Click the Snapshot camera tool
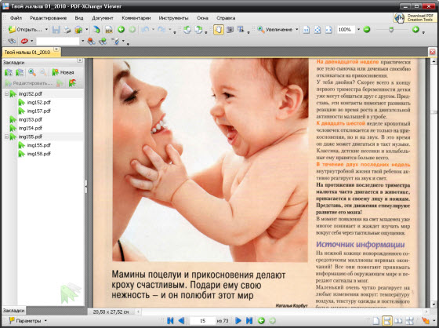Image resolution: width=439 pixels, height=328 pixels. 230,30
